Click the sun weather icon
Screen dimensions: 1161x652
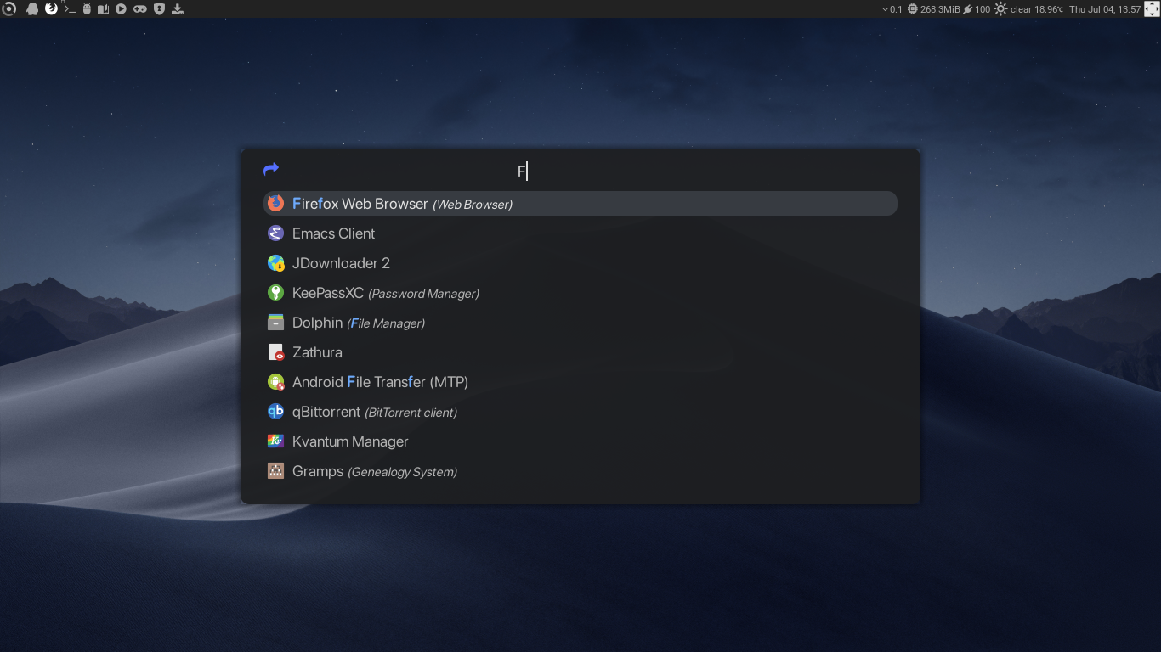(1000, 9)
